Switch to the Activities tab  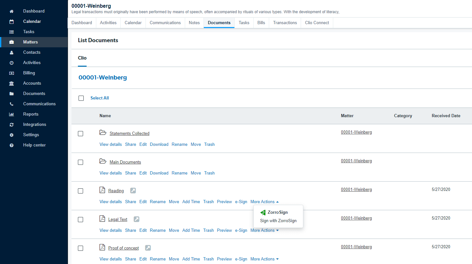(x=108, y=23)
